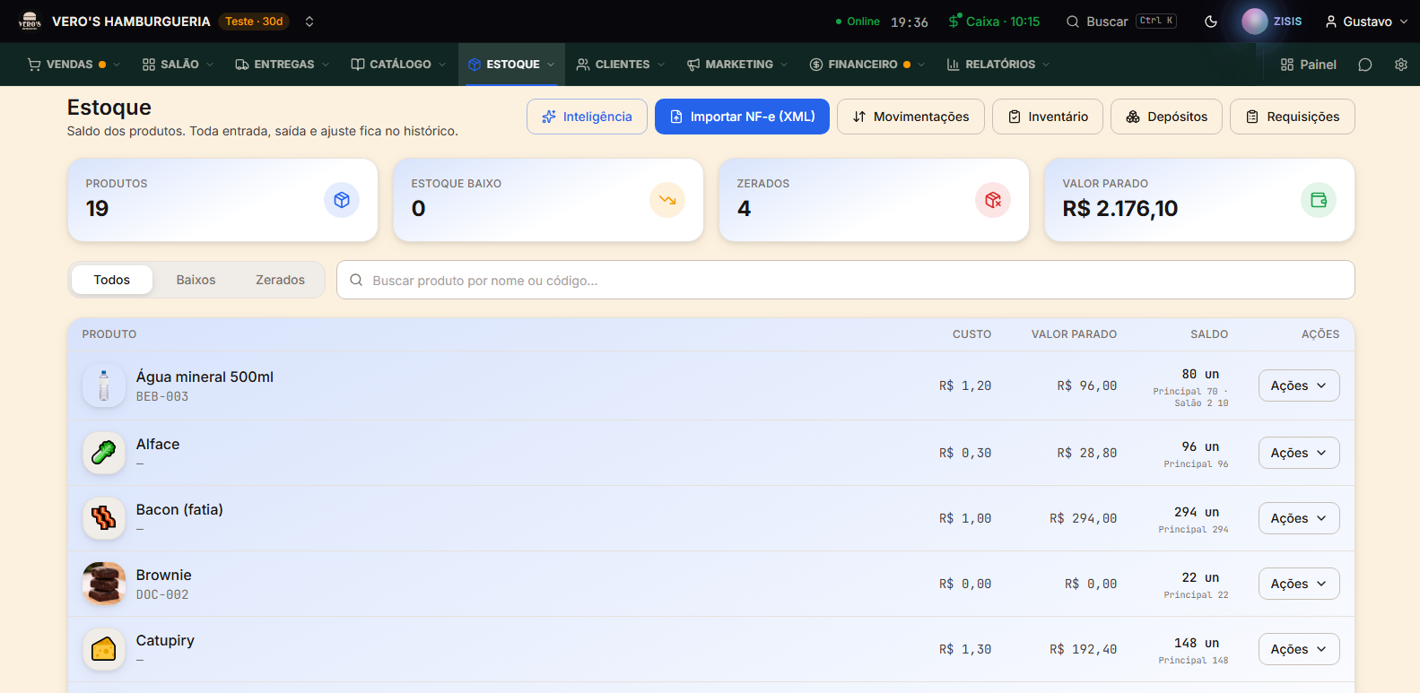Open the store switcher chevrons
Viewport: 1420px width, 693px height.
point(309,22)
